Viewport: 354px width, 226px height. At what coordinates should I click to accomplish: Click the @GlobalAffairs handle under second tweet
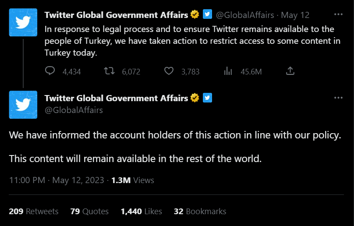[x=74, y=110]
